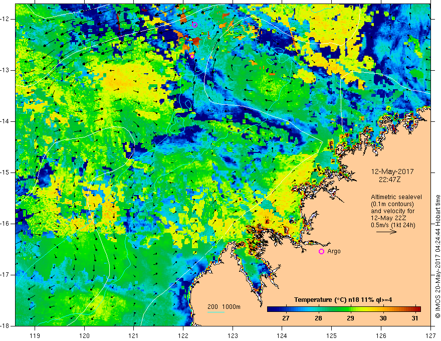This screenshot has height=341, width=441.
Task: Click the color bar tick label '29'
Action: pyautogui.click(x=350, y=318)
